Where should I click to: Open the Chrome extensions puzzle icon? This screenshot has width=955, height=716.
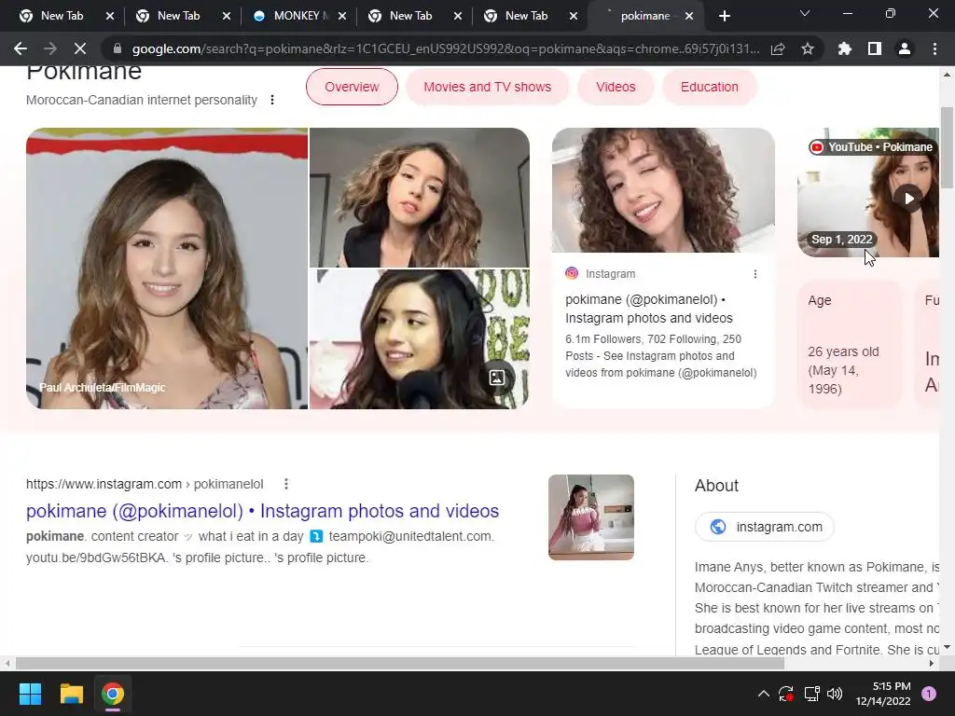tap(845, 48)
